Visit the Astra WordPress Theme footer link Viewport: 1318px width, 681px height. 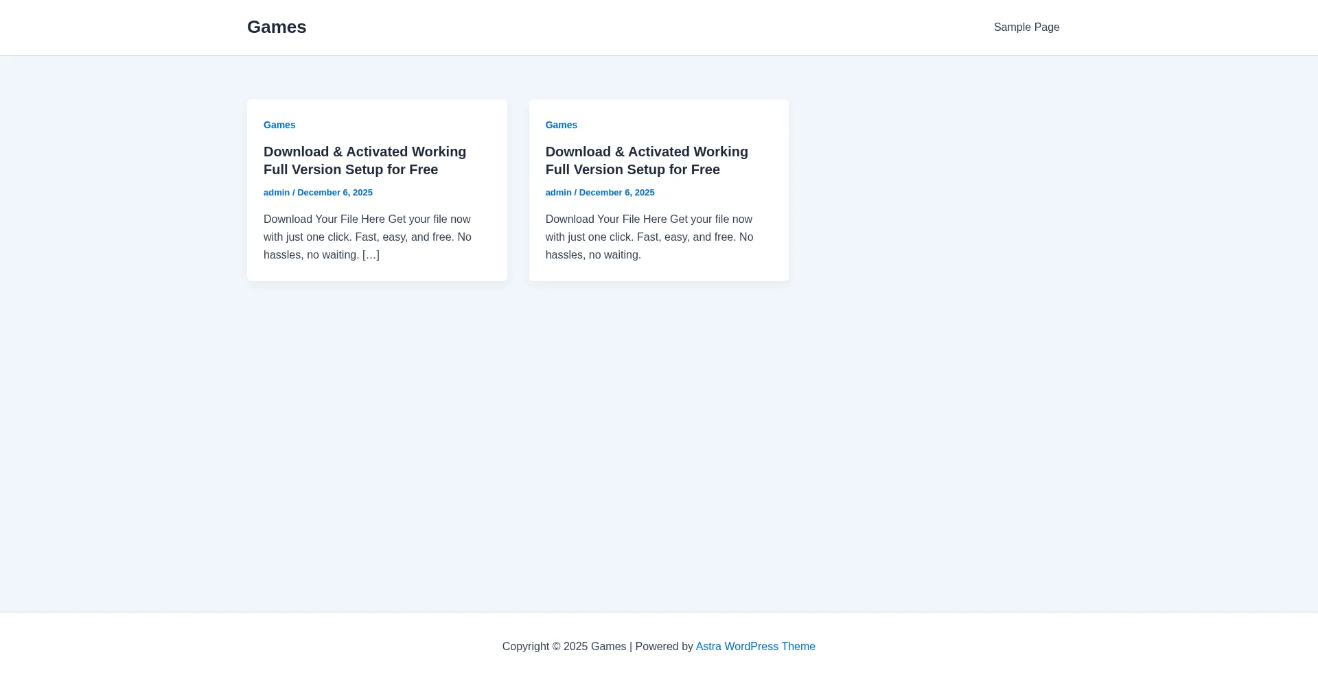pyautogui.click(x=755, y=647)
